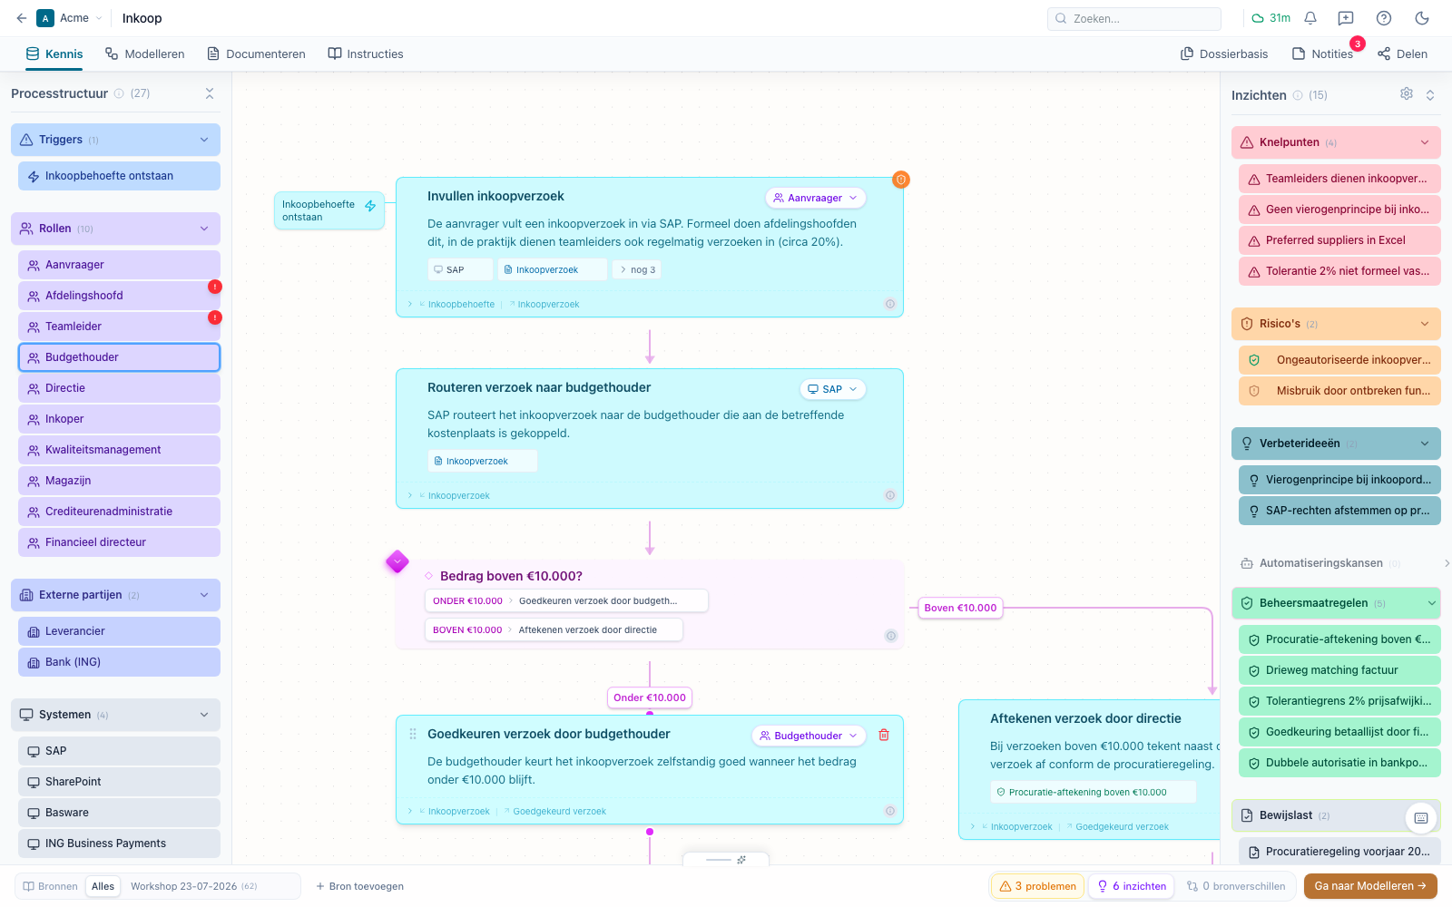Screen dimensions: 1452x907
Task: Click the magenta connector dot below Goedkeuren card
Action: pyautogui.click(x=650, y=832)
